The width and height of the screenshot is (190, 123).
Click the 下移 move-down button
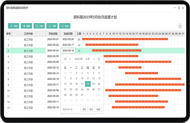[52, 26]
